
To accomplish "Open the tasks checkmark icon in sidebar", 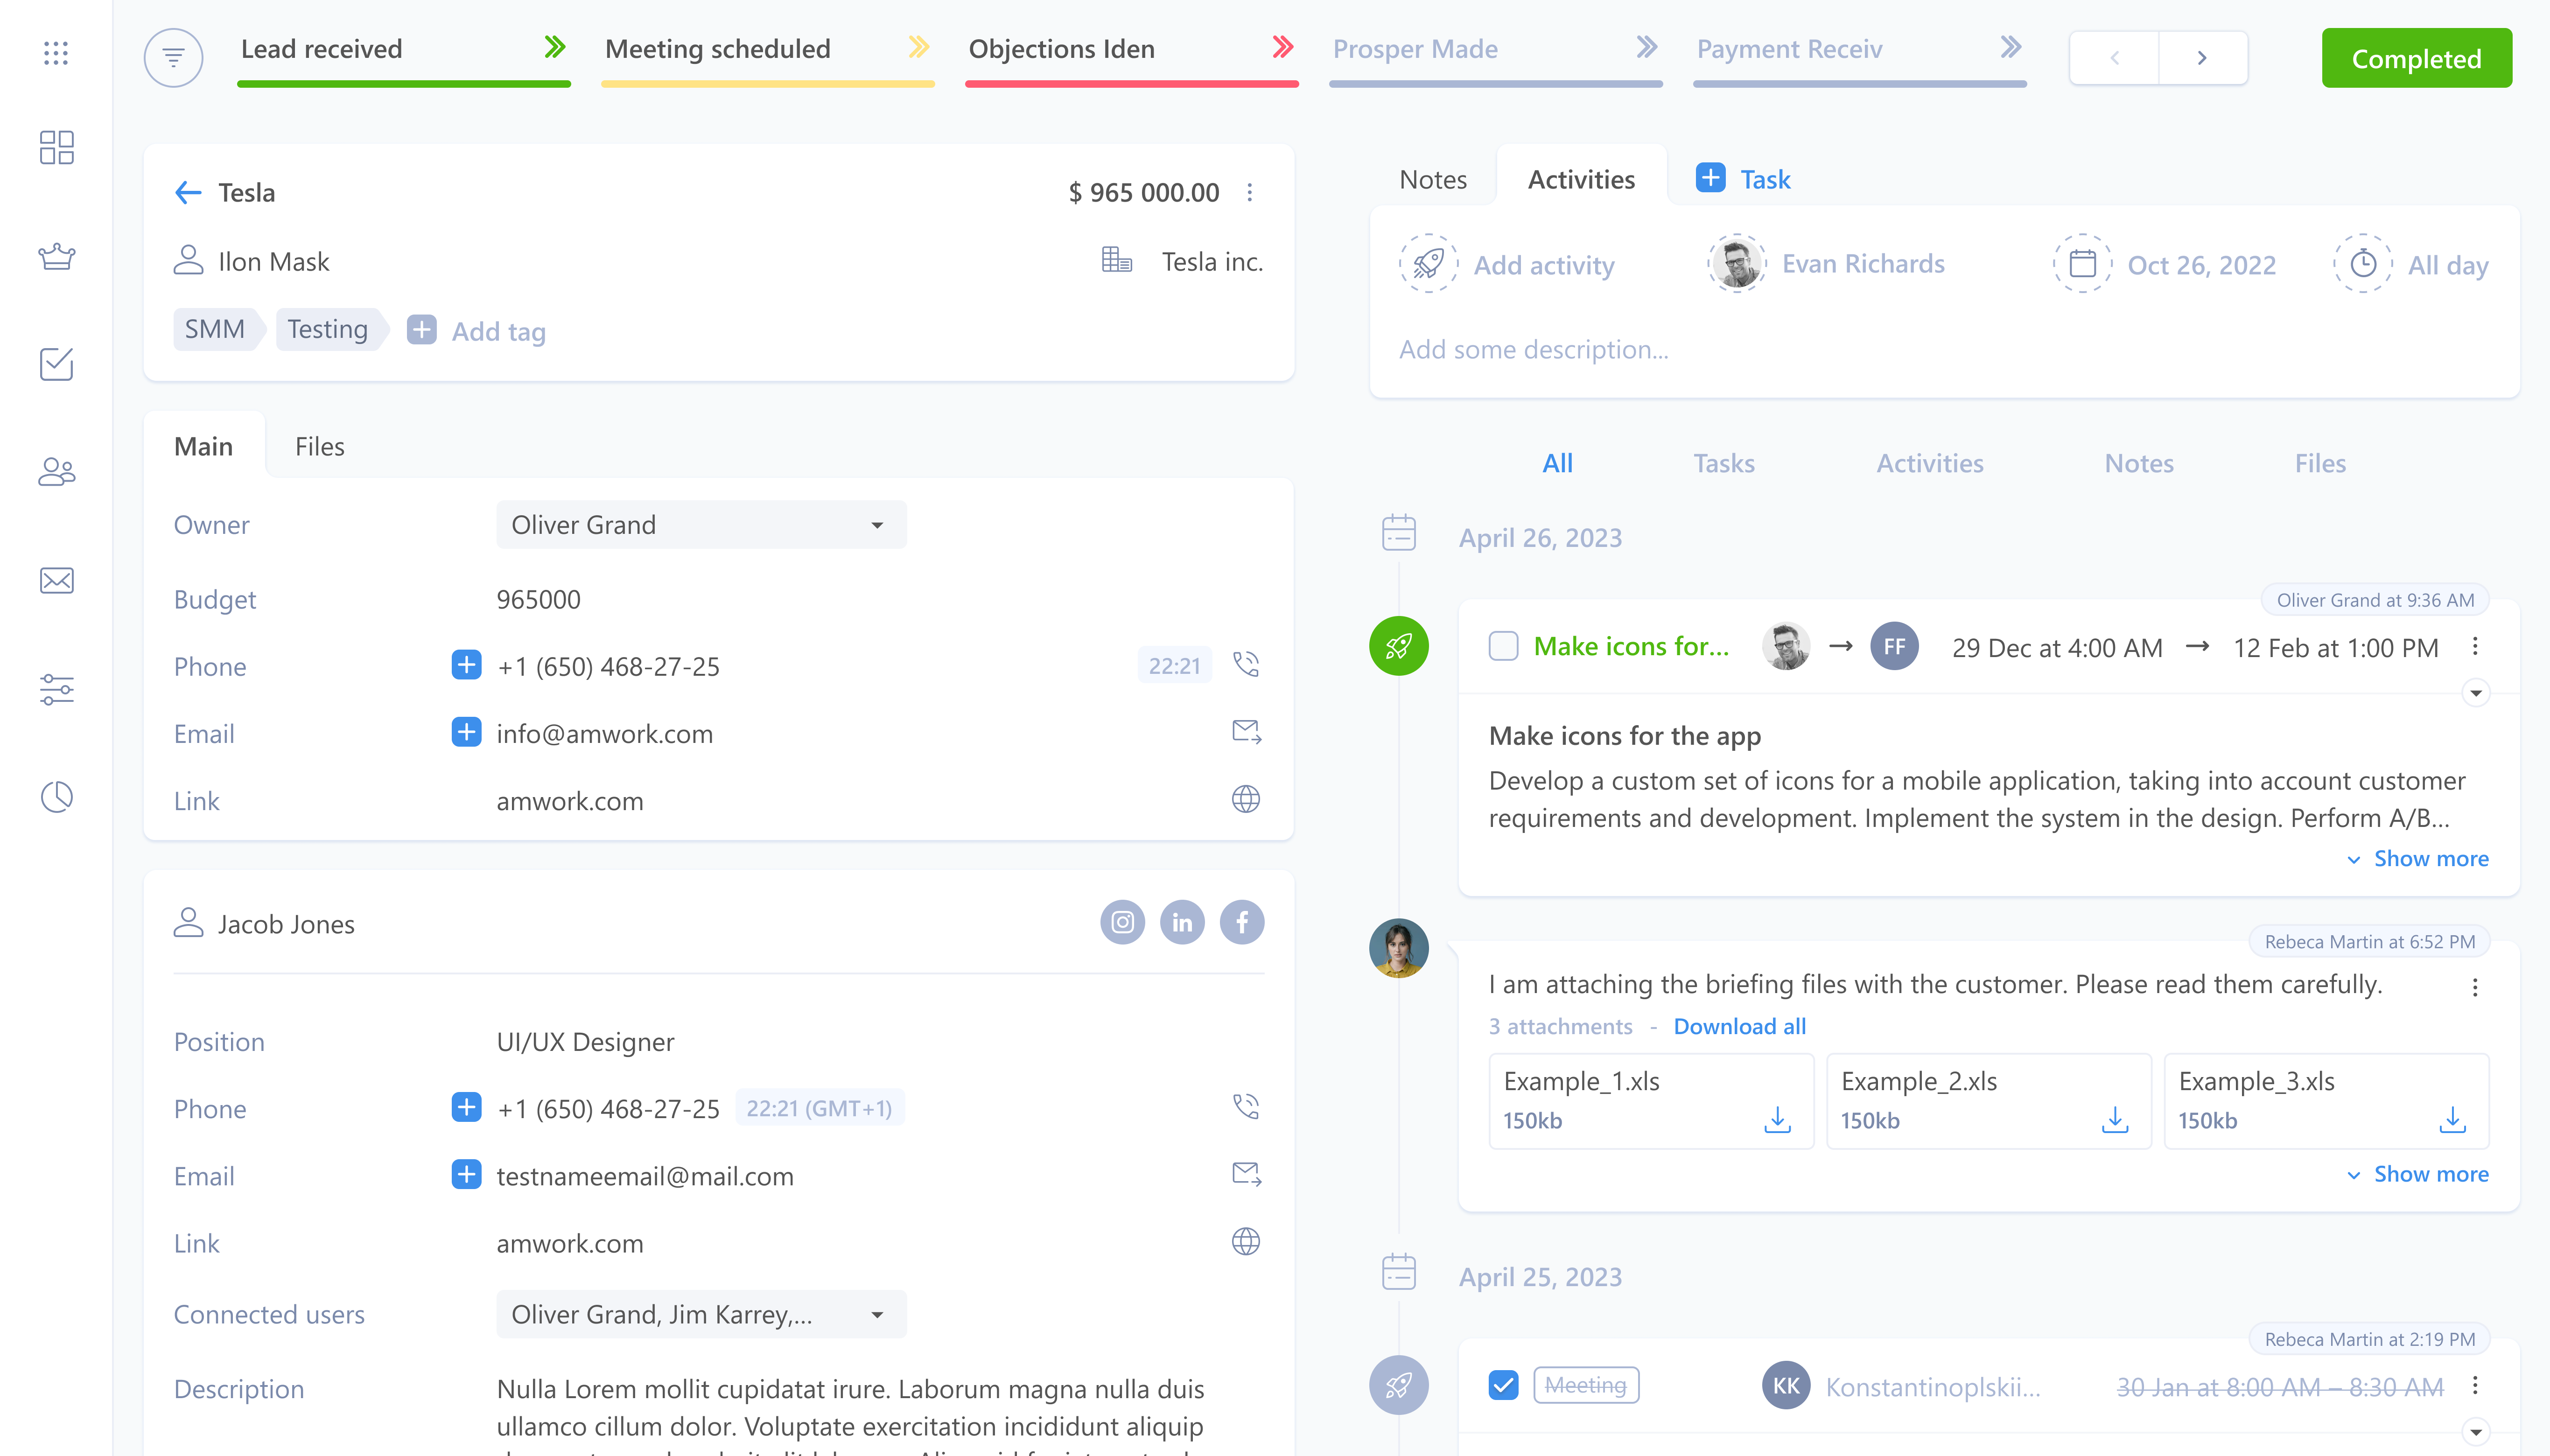I will pyautogui.click(x=56, y=364).
